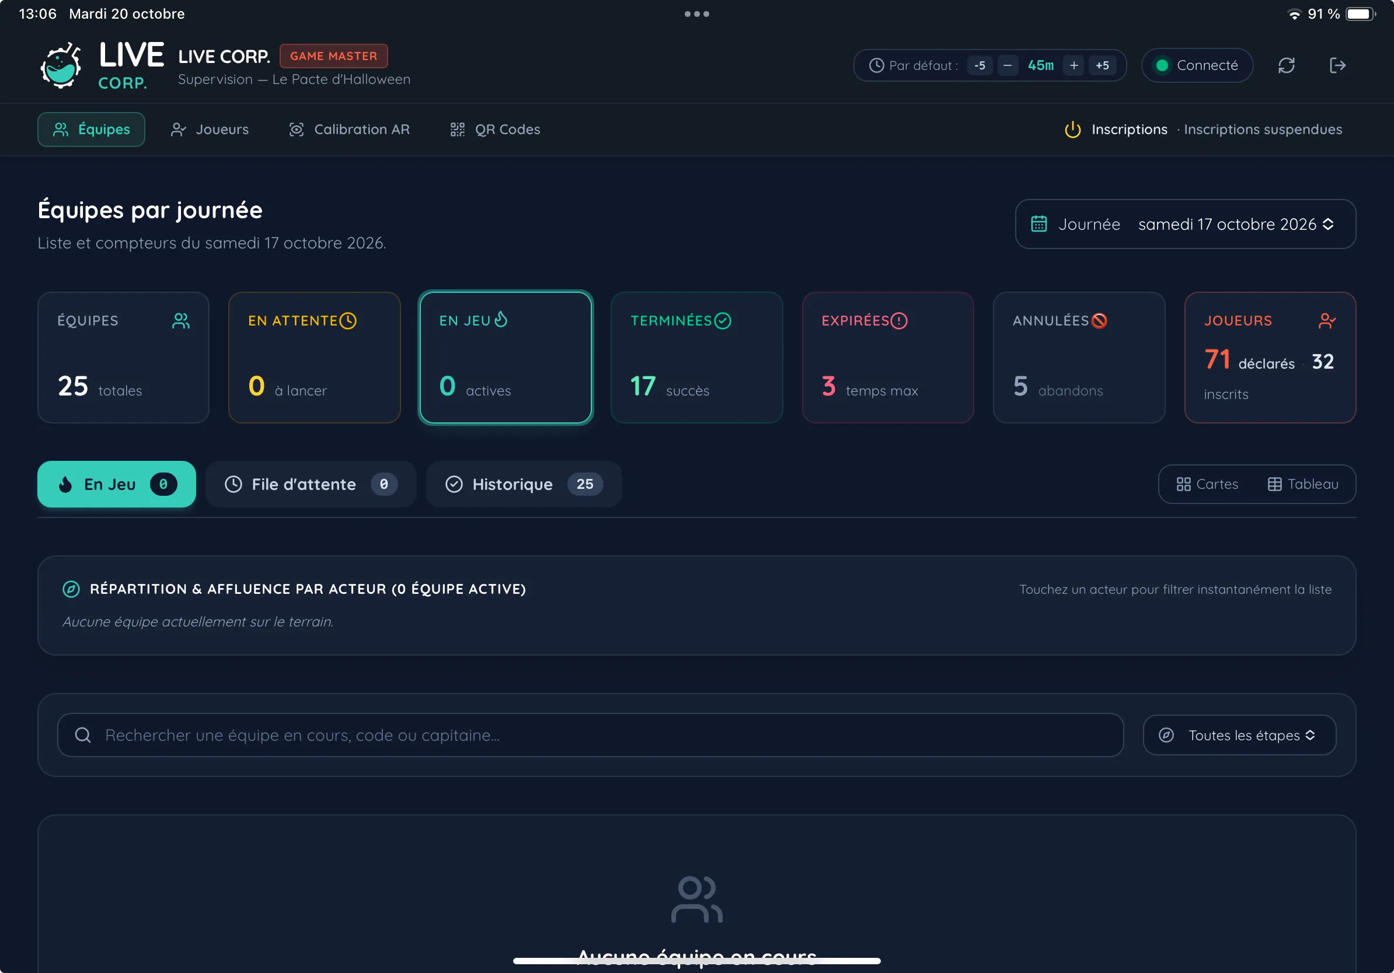Switch to the Joueurs tab
This screenshot has height=973, width=1394.
(210, 129)
